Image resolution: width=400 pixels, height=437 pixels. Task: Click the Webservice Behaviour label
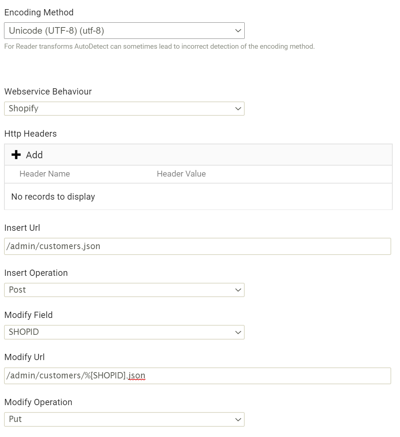tap(48, 92)
